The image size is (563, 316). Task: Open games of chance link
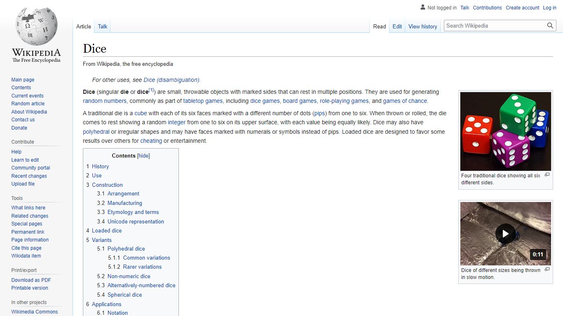405,101
